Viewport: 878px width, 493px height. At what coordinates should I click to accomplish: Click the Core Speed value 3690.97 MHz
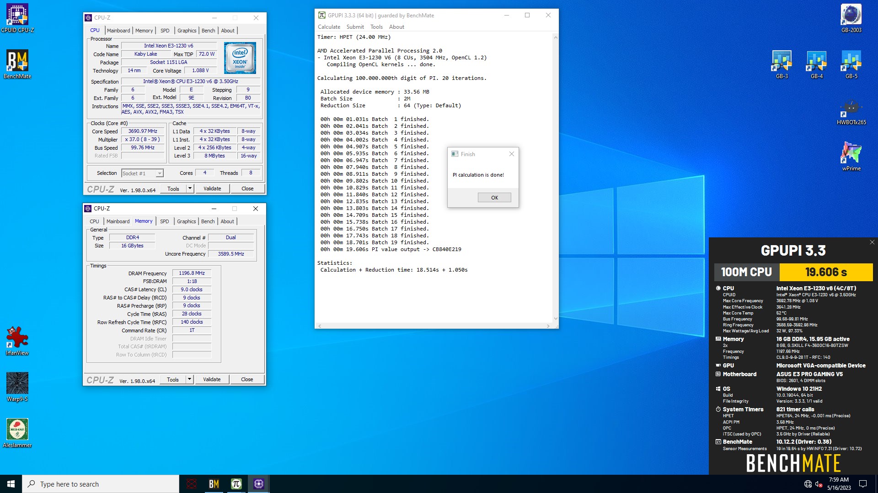[x=143, y=131]
